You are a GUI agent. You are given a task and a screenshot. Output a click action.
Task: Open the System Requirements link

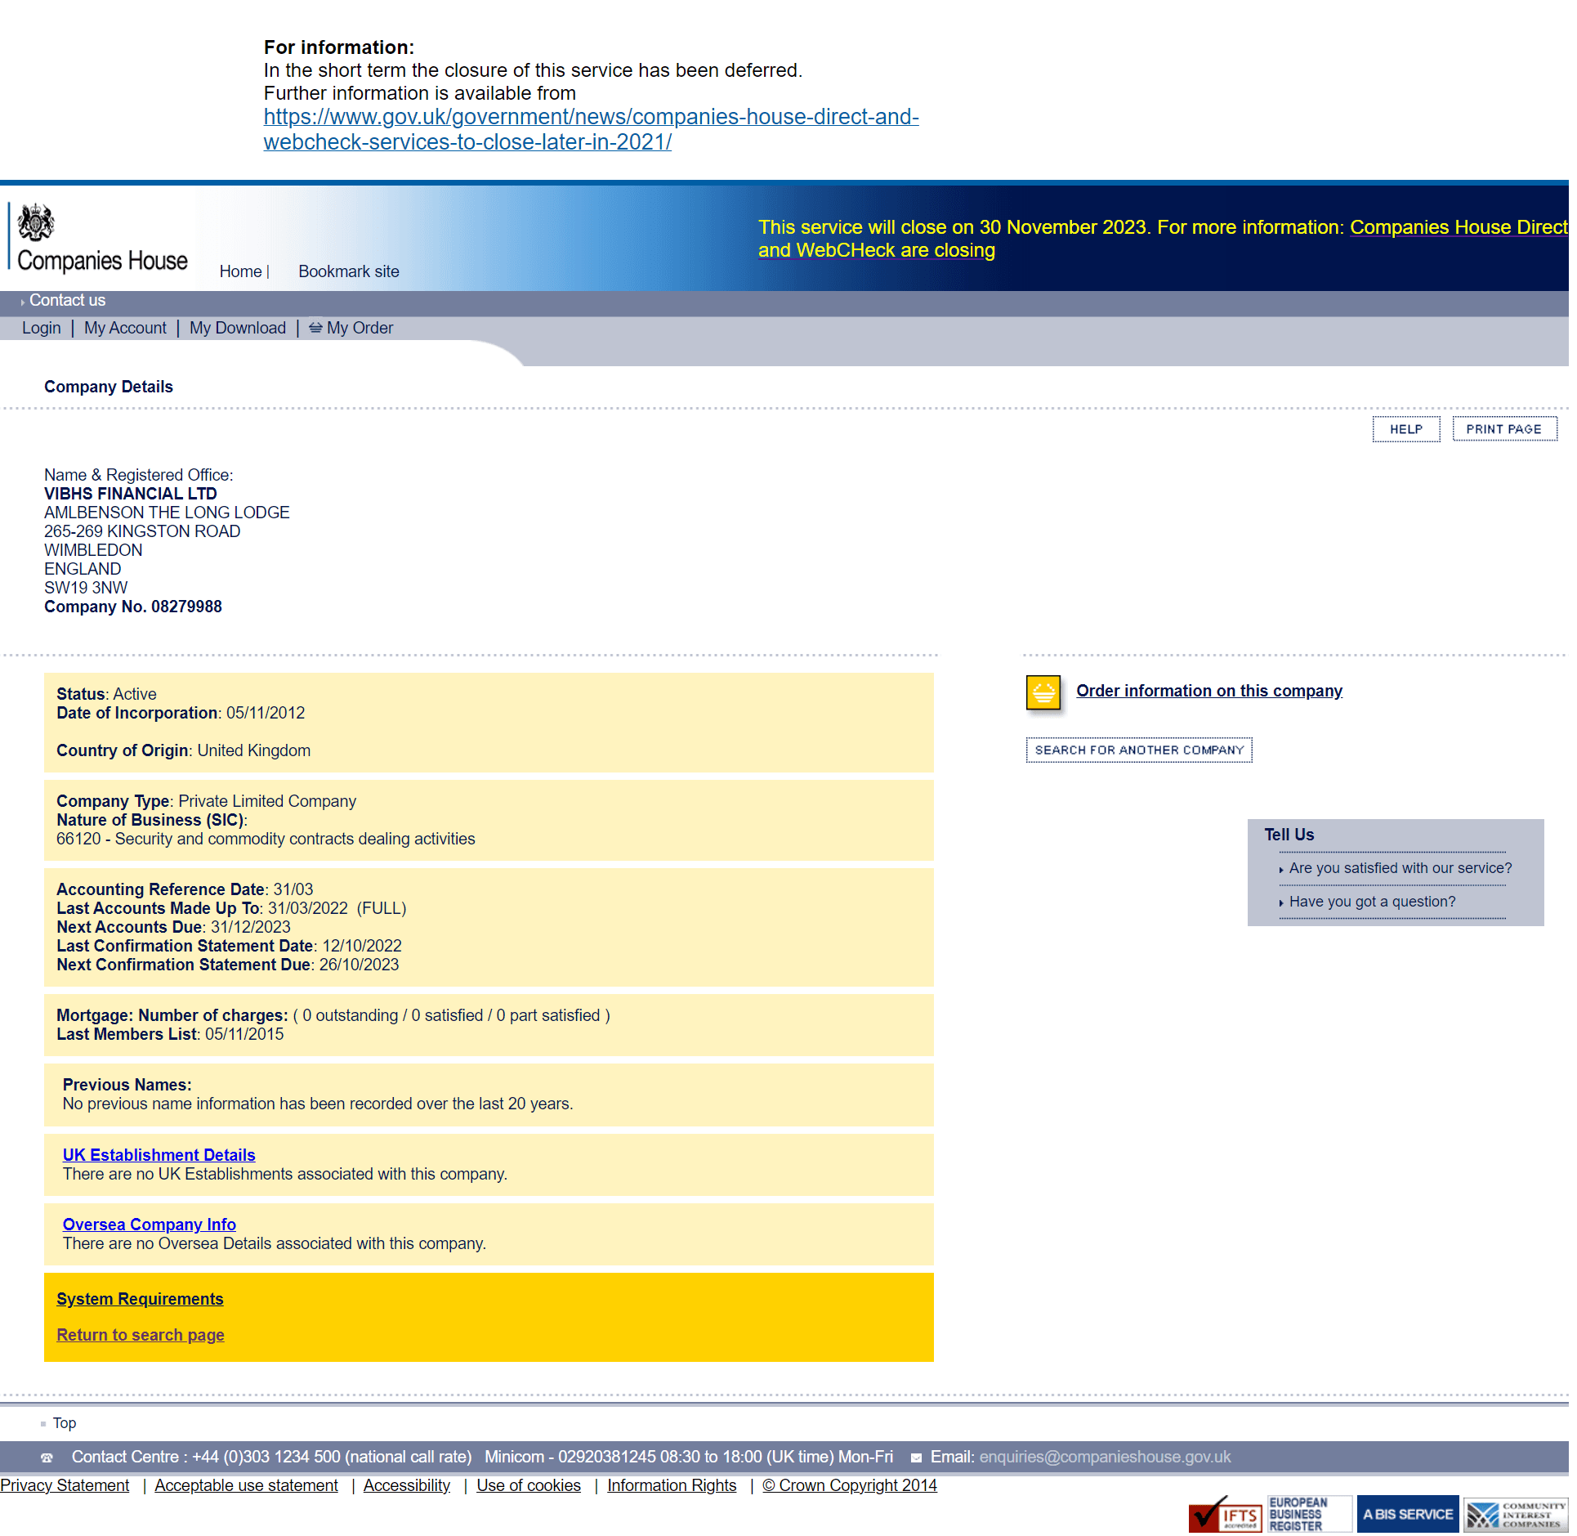pos(140,1298)
